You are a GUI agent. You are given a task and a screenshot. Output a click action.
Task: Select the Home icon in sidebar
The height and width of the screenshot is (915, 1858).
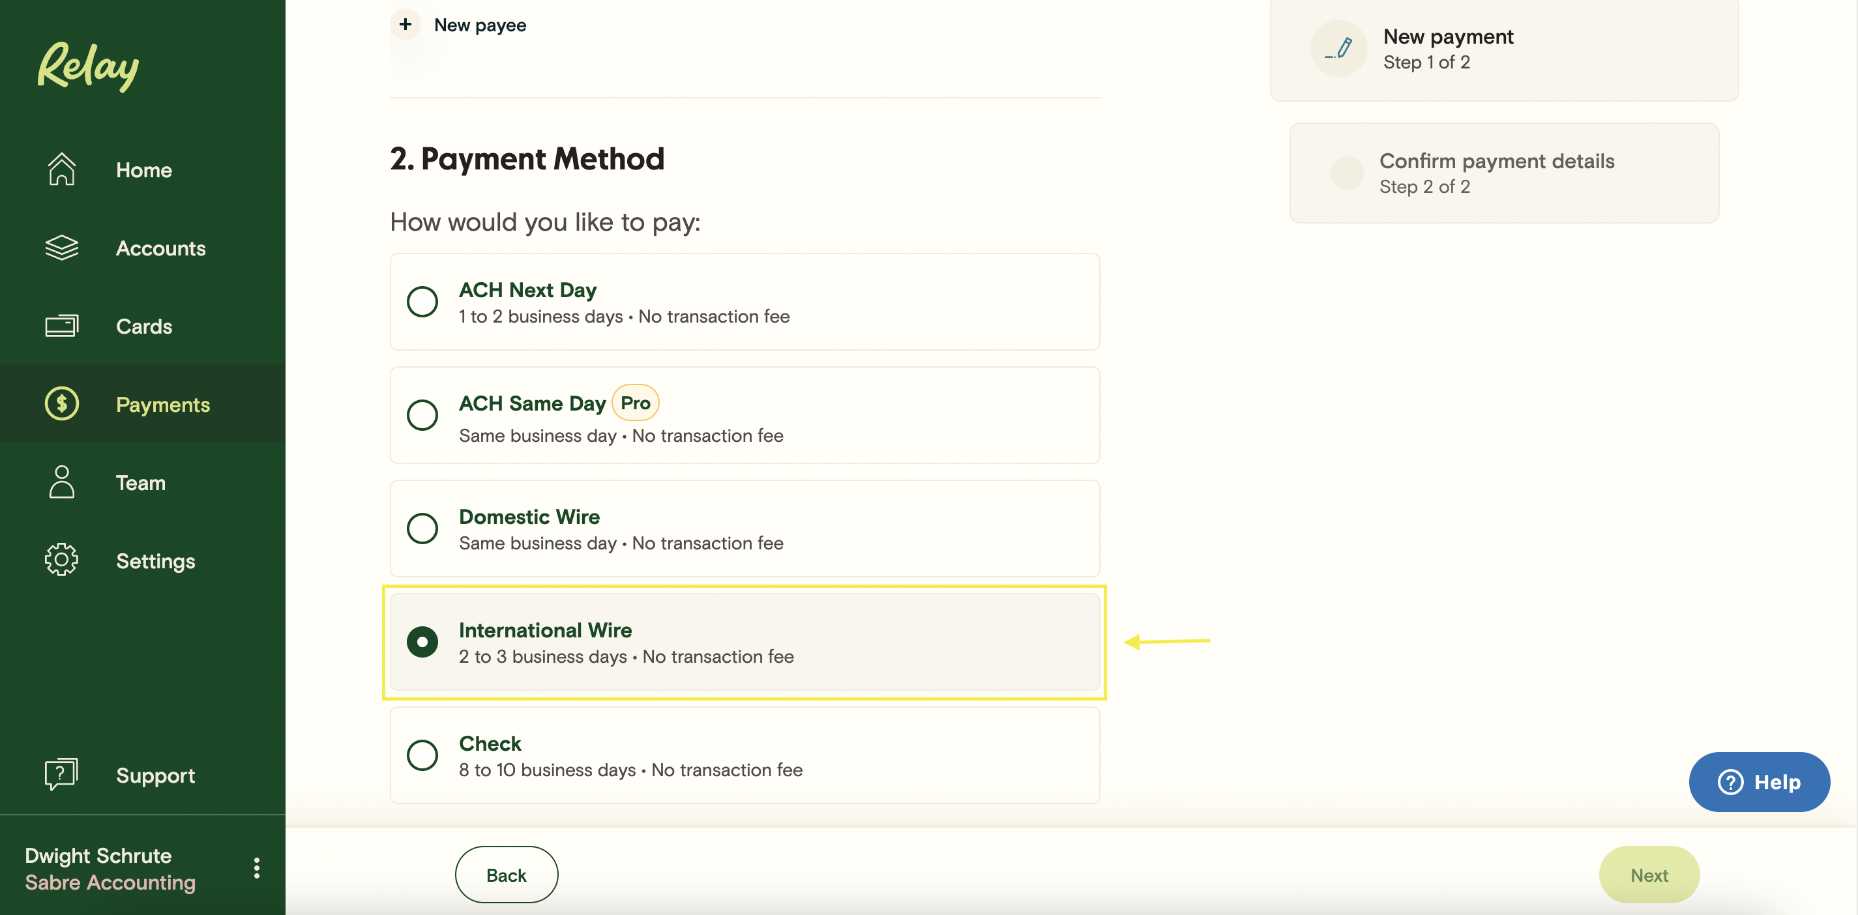coord(62,169)
